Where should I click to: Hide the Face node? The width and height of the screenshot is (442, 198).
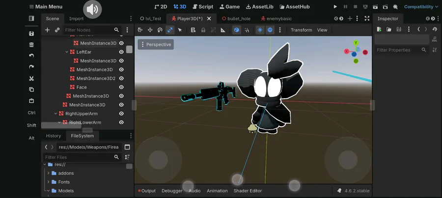point(121,87)
